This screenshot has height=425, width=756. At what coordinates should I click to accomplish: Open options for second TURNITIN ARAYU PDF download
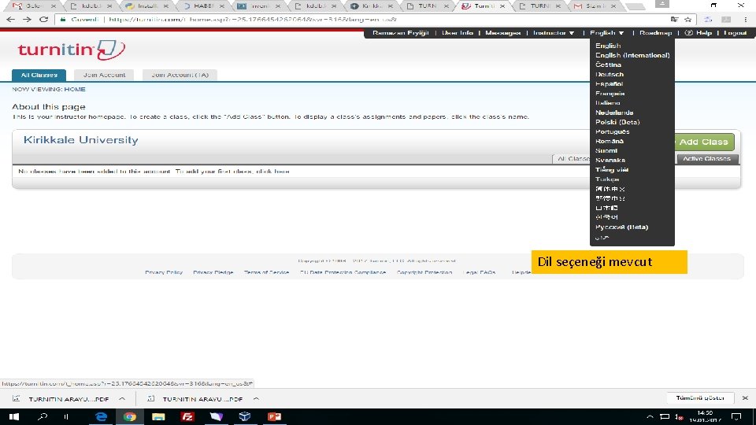pyautogui.click(x=256, y=398)
